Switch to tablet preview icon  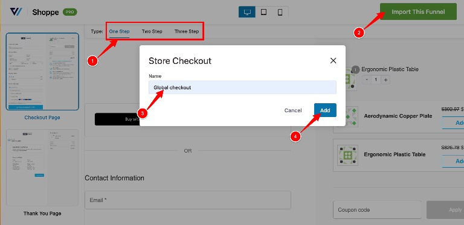263,12
